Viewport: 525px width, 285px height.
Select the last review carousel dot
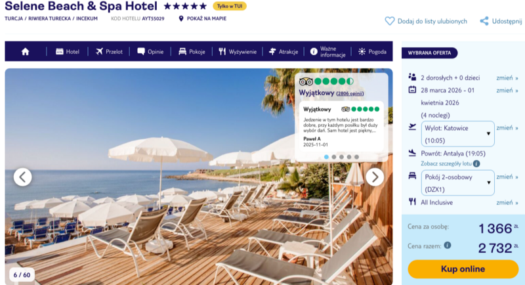pyautogui.click(x=356, y=157)
